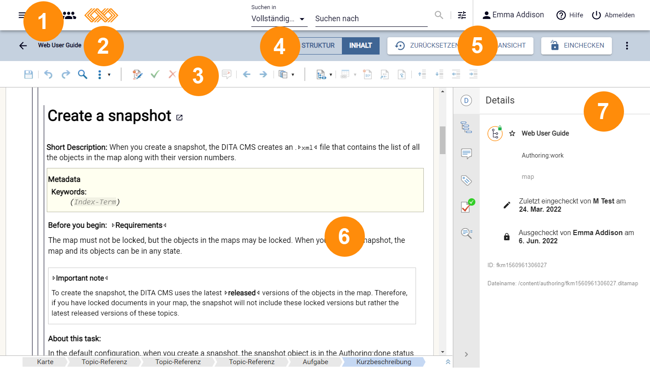Viewport: 650px width, 368px height.
Task: Click the 'Authoring:work' status text
Action: (x=543, y=155)
